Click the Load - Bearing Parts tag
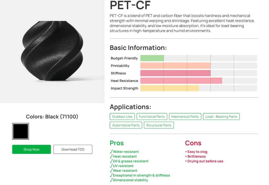Viewport: 269px width, 185px height. 221,117
